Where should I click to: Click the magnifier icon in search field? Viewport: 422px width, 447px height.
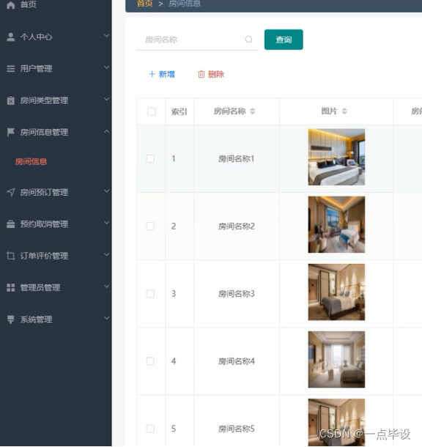point(249,40)
